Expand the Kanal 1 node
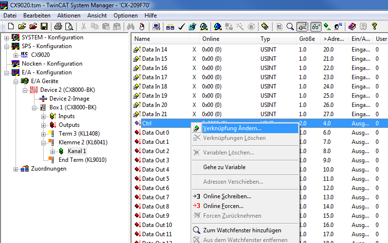This screenshot has height=243, width=388. [52, 152]
